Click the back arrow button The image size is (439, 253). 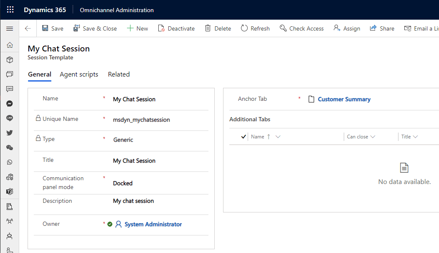(28, 28)
